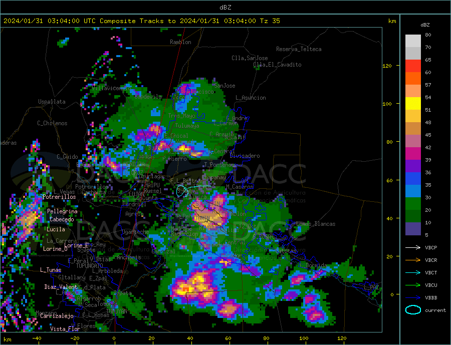Image resolution: width=451 pixels, height=345 pixels.
Task: Click the 'C_Chilenos' map label
Action: pos(52,123)
